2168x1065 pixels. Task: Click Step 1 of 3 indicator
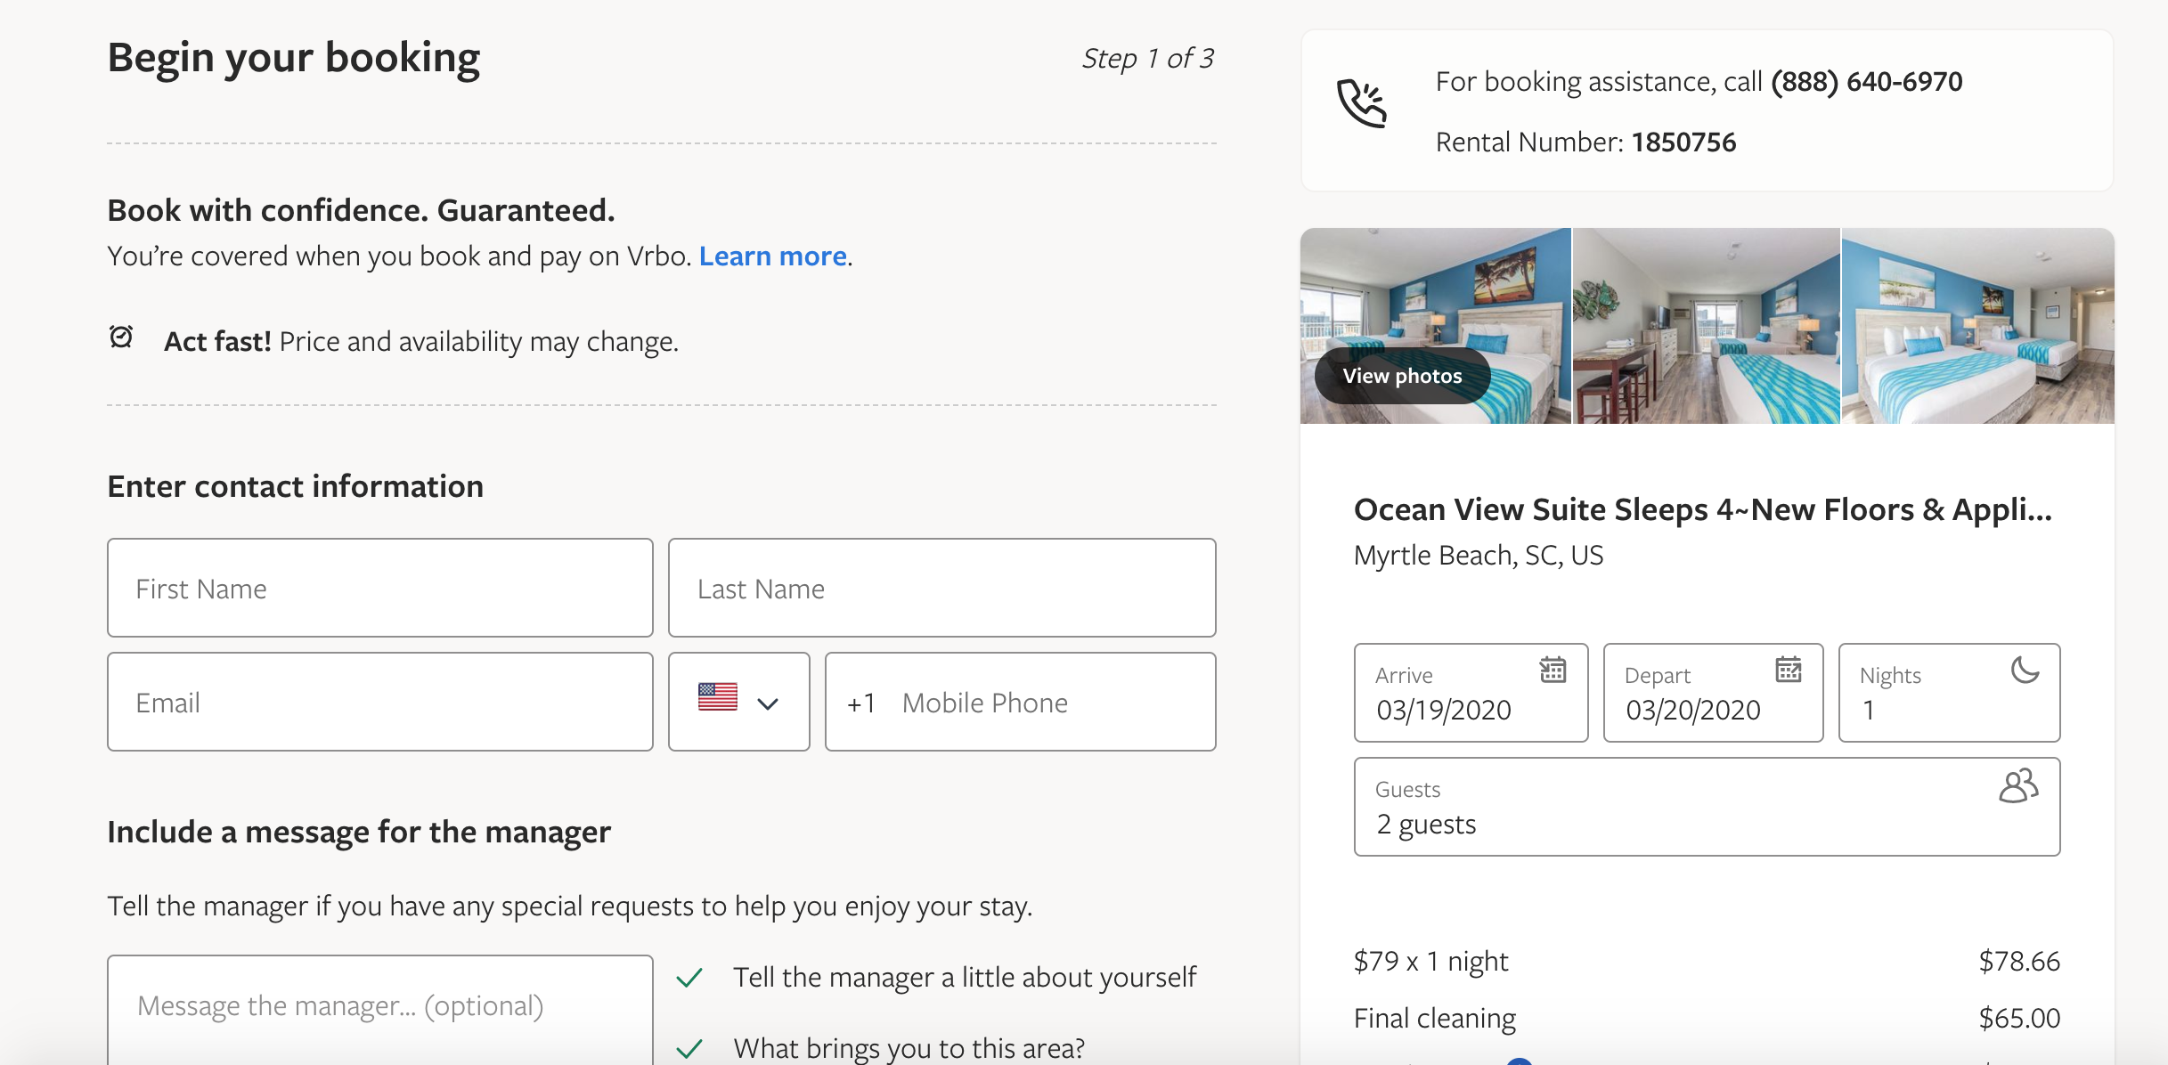(1147, 57)
